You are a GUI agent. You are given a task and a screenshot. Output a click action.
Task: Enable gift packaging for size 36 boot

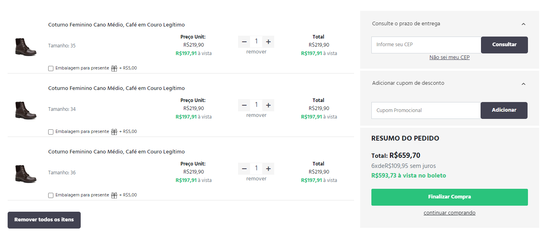[51, 196]
